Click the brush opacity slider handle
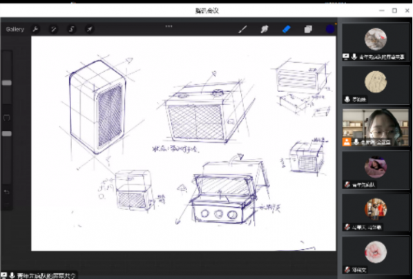 (x=7, y=133)
